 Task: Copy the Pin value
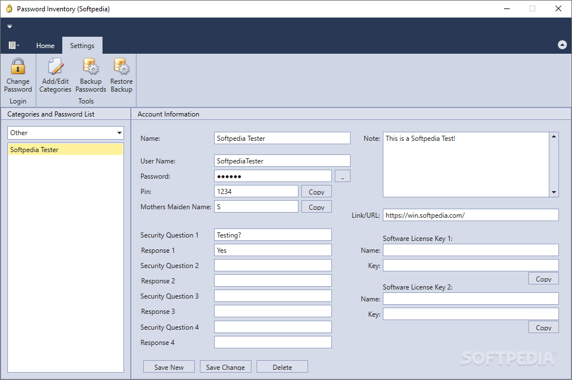[316, 191]
